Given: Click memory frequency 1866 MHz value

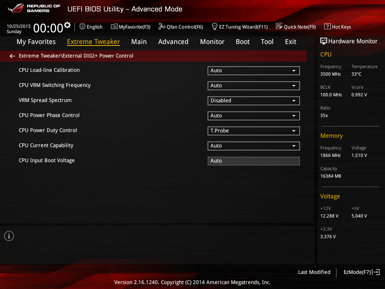Looking at the screenshot, I should pyautogui.click(x=330, y=155).
